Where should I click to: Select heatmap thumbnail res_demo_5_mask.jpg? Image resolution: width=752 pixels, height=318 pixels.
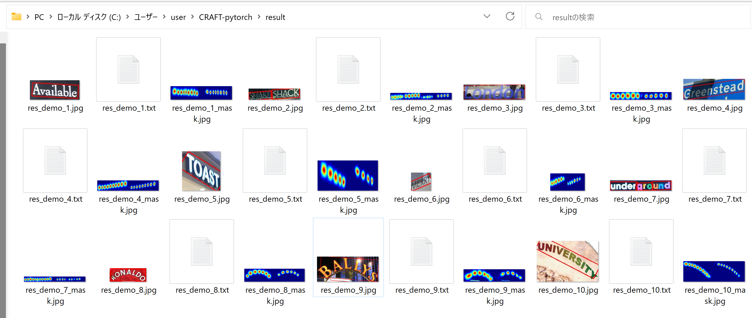point(347,175)
